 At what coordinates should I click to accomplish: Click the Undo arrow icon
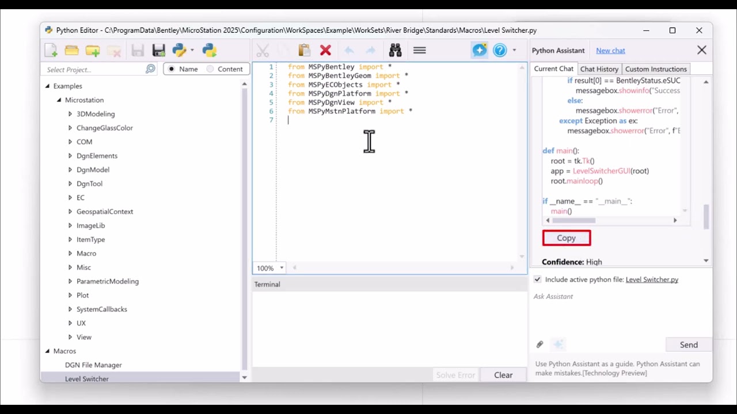pos(349,51)
